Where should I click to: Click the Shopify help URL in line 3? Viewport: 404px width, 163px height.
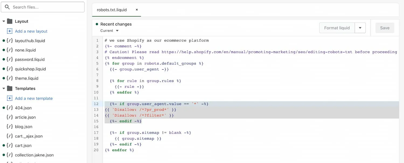[x=257, y=52]
